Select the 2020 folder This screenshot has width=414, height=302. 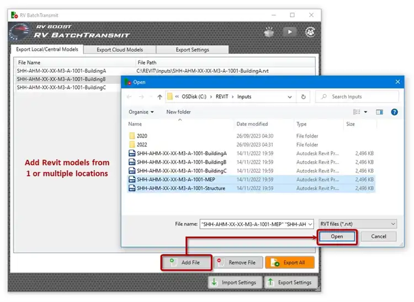point(251,136)
